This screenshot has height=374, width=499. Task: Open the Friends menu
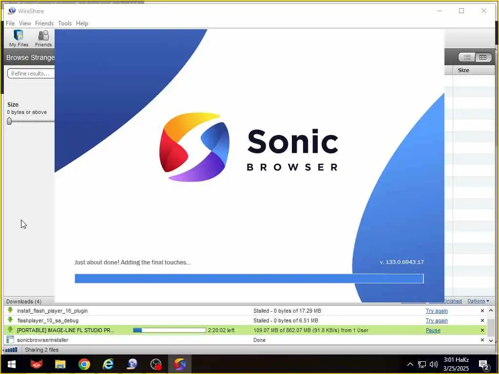44,23
